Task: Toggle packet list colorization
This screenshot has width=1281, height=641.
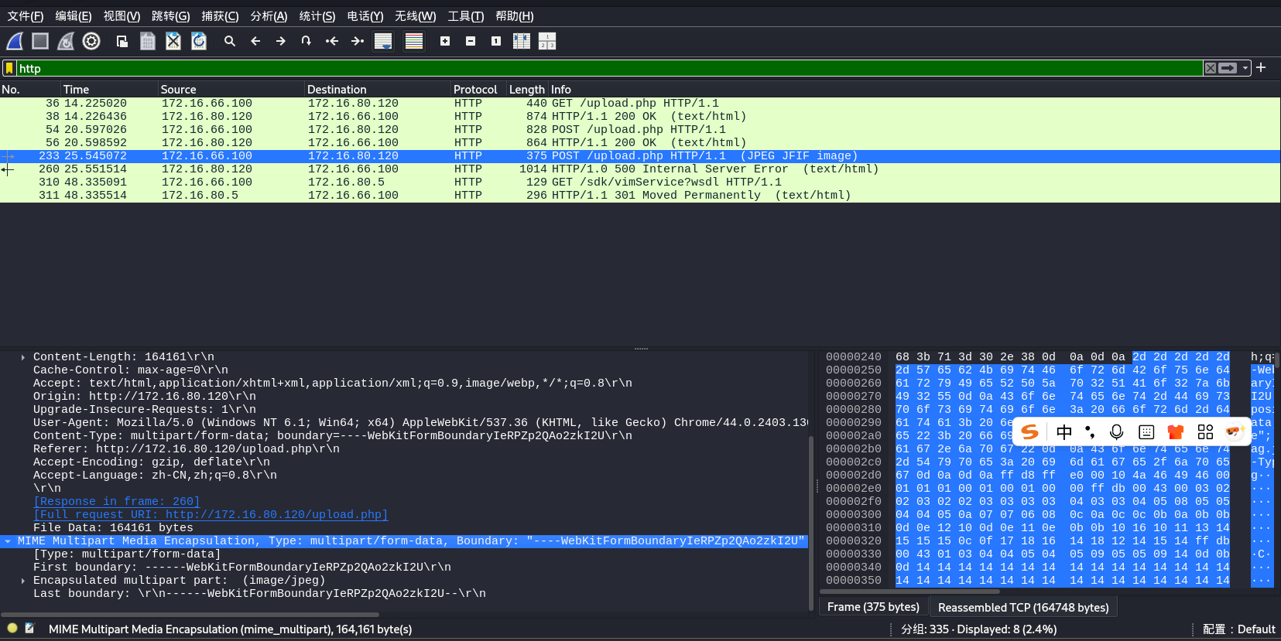Action: tap(414, 41)
